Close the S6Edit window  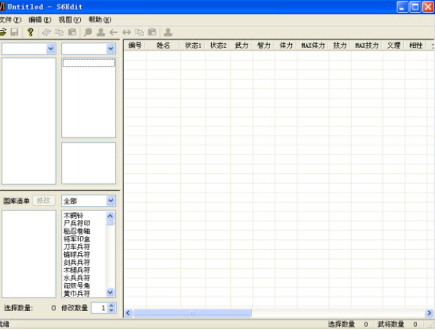pos(428,7)
